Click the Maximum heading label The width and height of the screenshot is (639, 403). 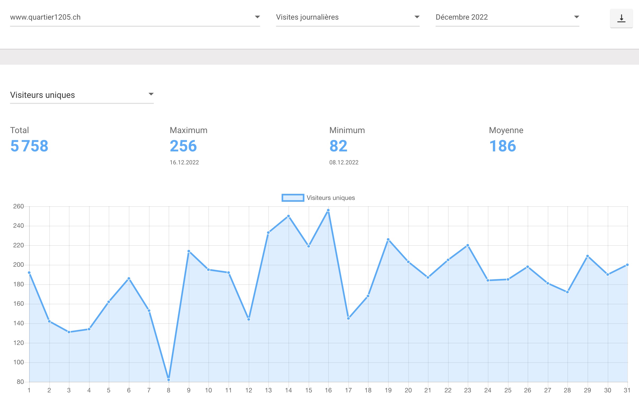pyautogui.click(x=189, y=130)
